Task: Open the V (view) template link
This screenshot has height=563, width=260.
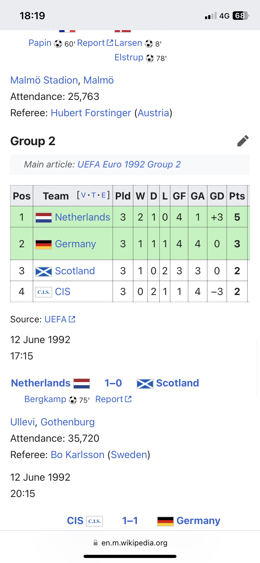Action: [x=84, y=195]
